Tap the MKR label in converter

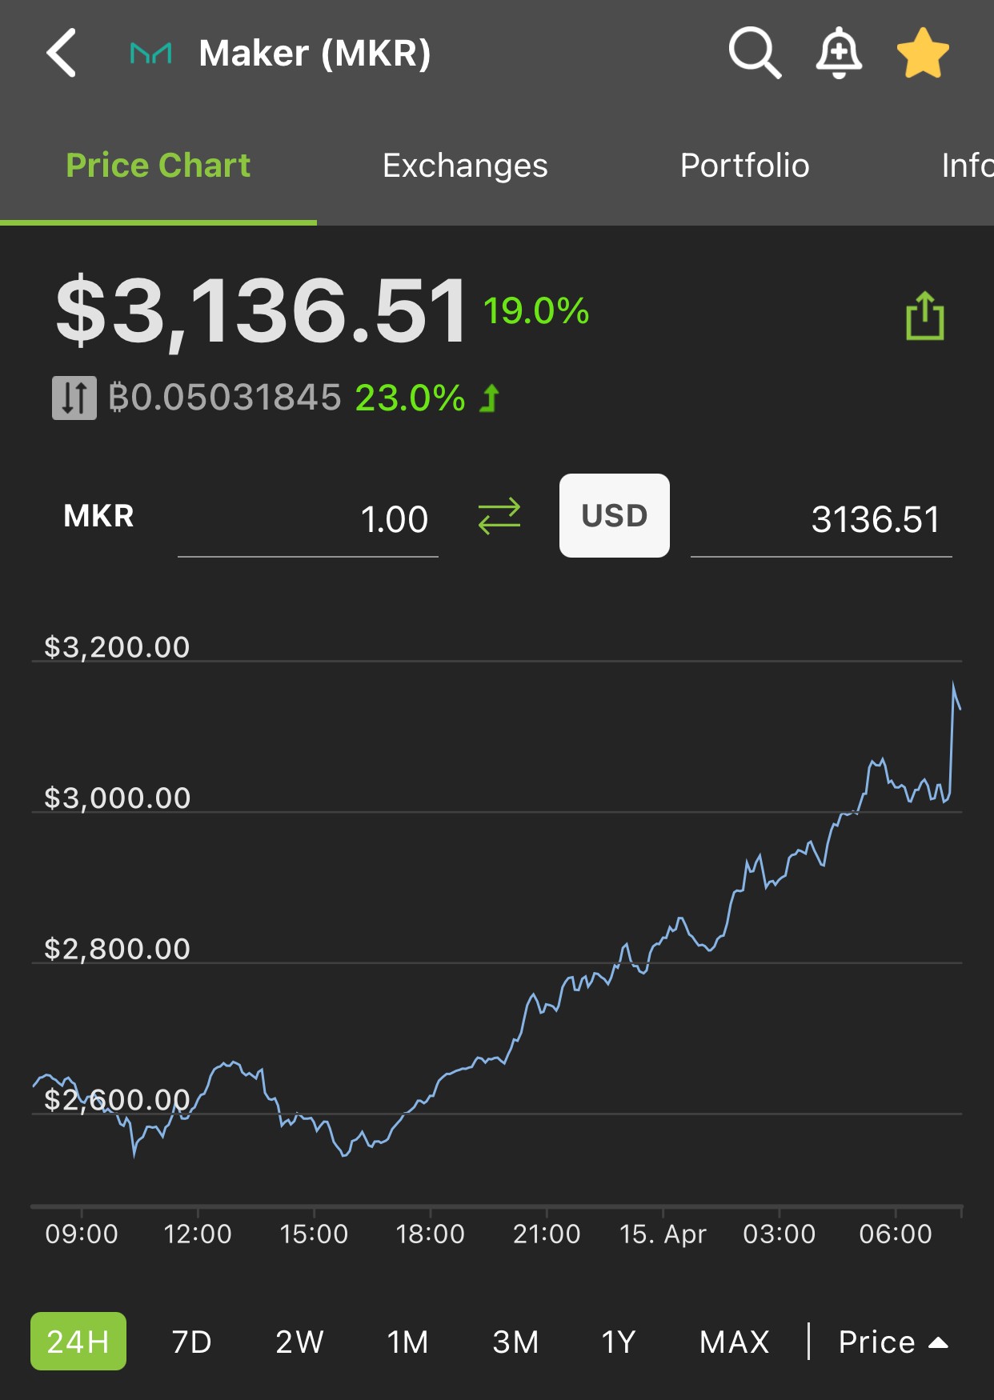point(99,516)
